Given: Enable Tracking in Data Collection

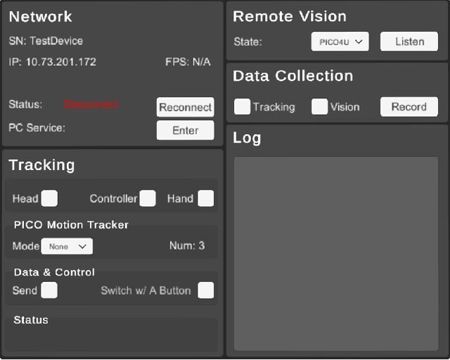Looking at the screenshot, I should coord(243,106).
